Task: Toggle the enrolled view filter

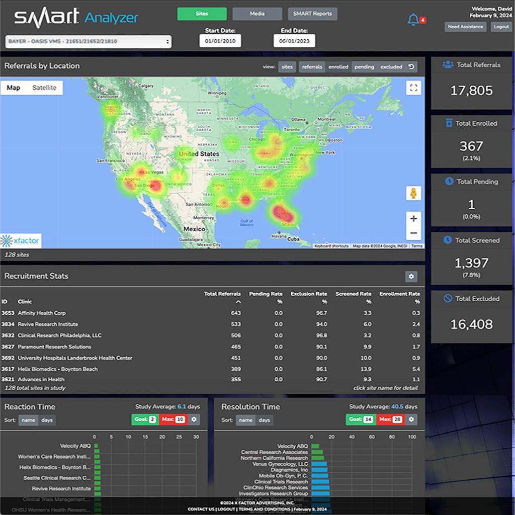Action: (x=338, y=67)
